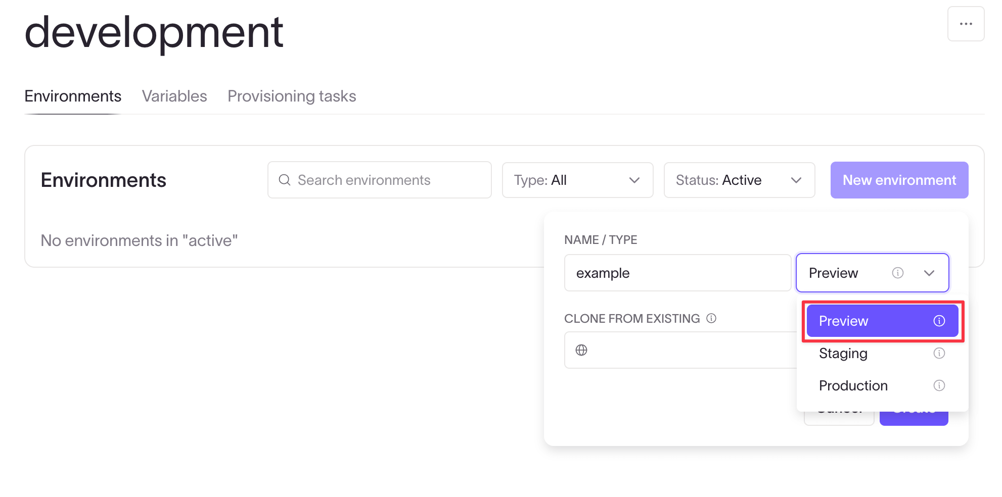Focus the Search environments field
Image resolution: width=1002 pixels, height=497 pixels.
coord(379,180)
